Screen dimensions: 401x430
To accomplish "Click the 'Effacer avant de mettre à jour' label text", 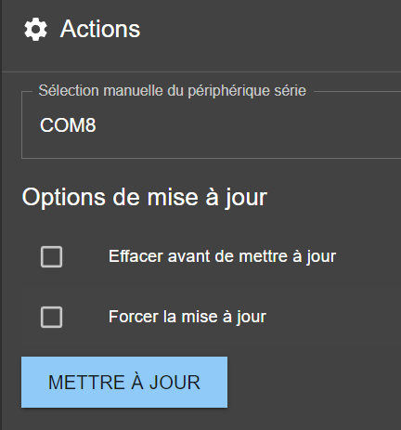I will click(222, 256).
